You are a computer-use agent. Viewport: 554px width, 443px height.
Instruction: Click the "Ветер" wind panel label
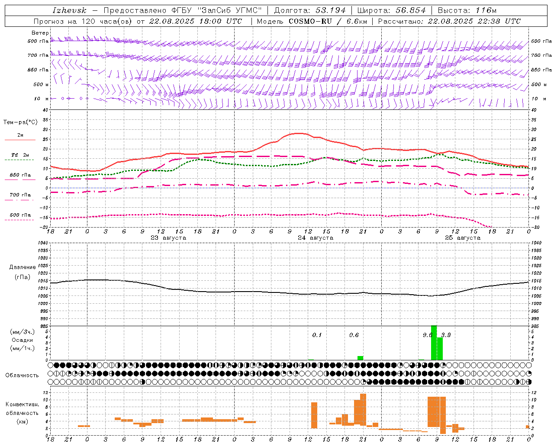click(x=40, y=33)
